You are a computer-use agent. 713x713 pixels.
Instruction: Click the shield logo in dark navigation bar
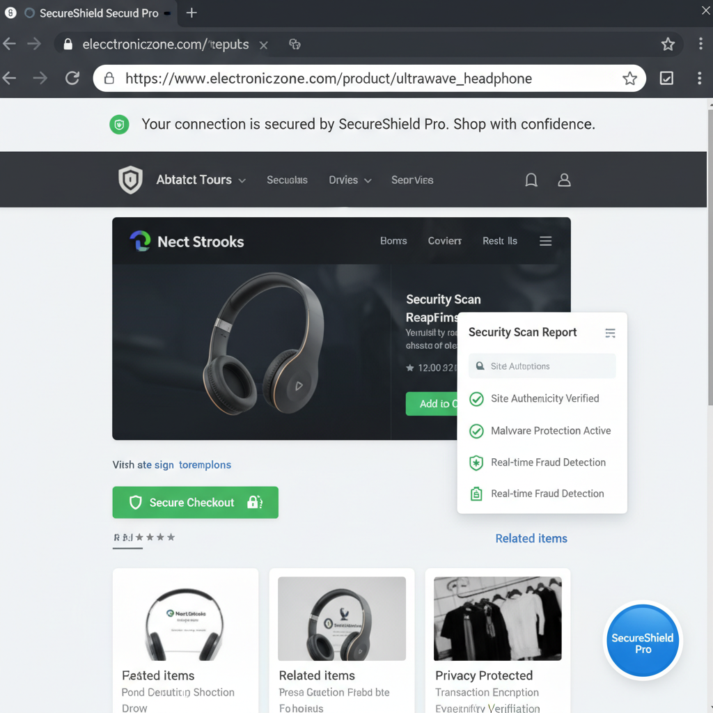coord(130,180)
